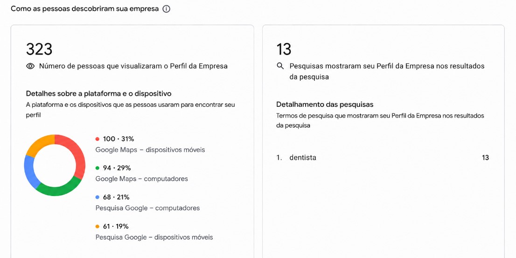Click the Google Maps – computadores label
The image size is (516, 258).
[141, 179]
